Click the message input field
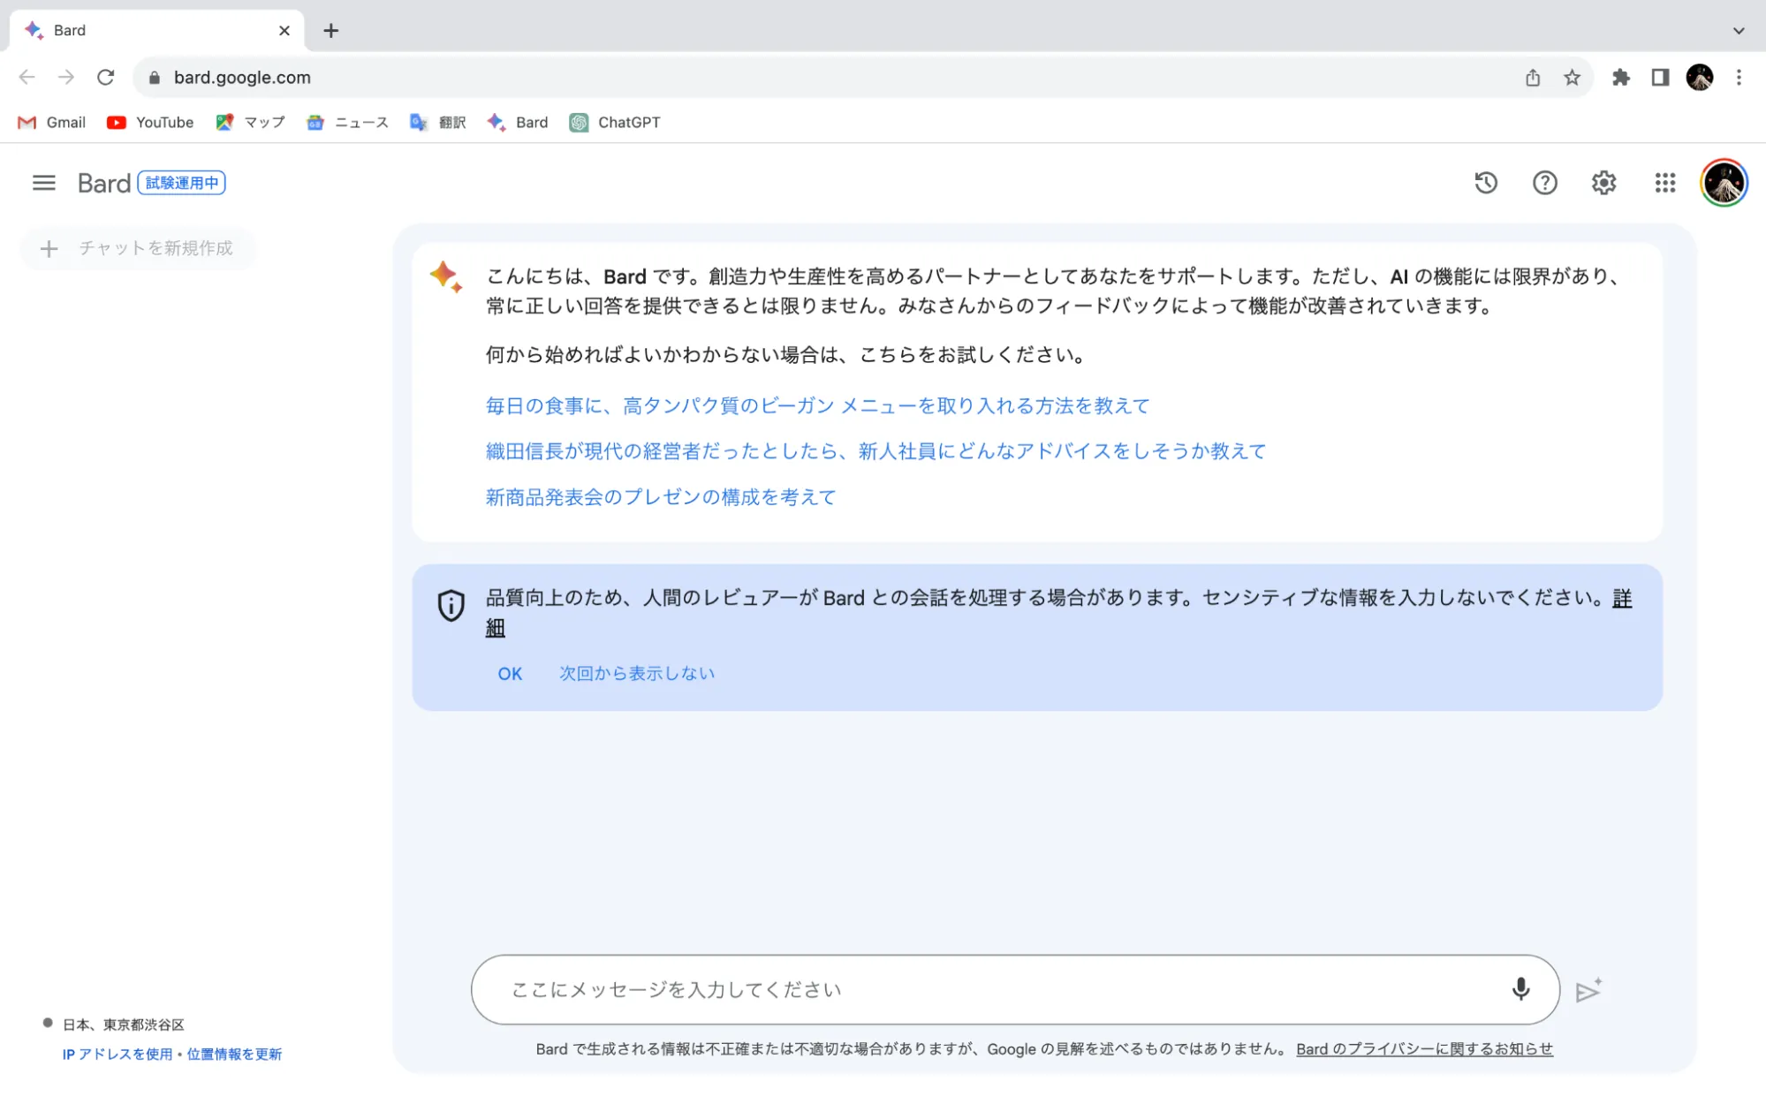Screen dimensions: 1766x1104 [x=1015, y=989]
